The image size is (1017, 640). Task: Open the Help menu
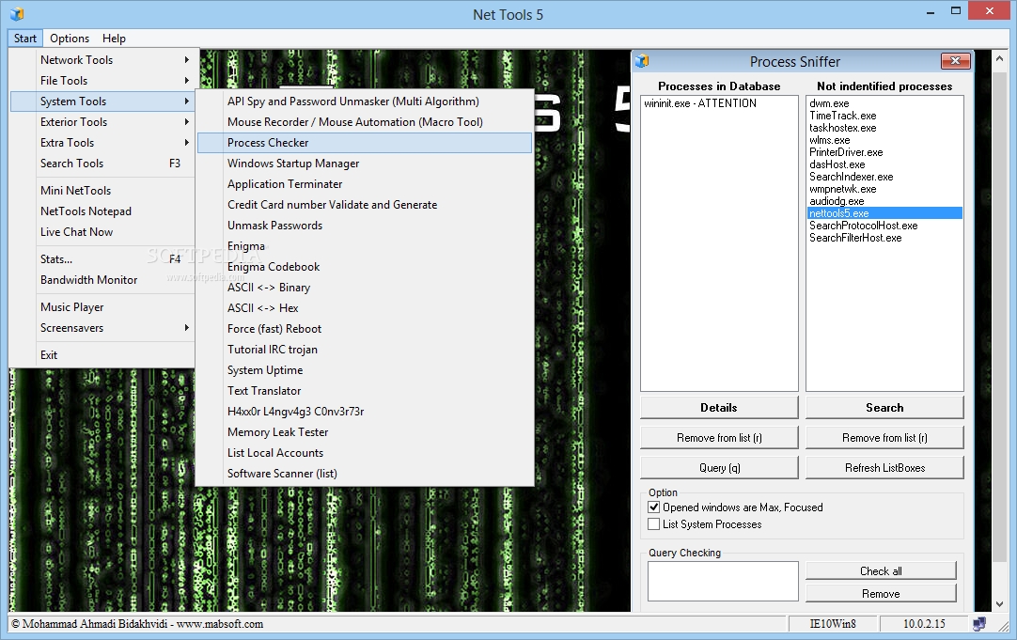[x=114, y=39]
